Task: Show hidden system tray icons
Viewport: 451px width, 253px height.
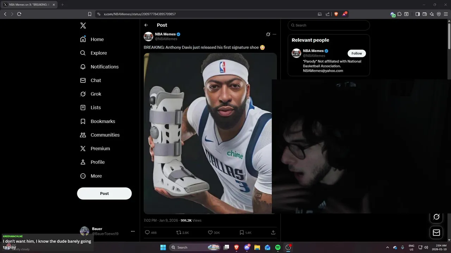Action: click(388, 247)
